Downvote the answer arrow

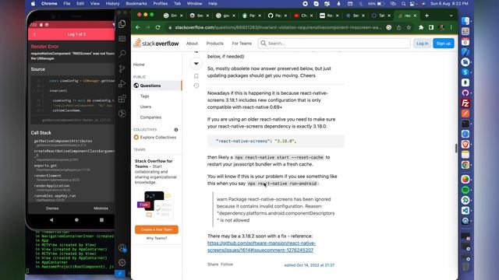(196, 64)
